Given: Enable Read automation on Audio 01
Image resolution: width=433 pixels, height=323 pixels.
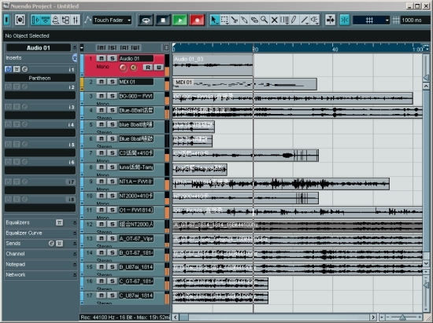Looking at the screenshot, I should [x=148, y=68].
